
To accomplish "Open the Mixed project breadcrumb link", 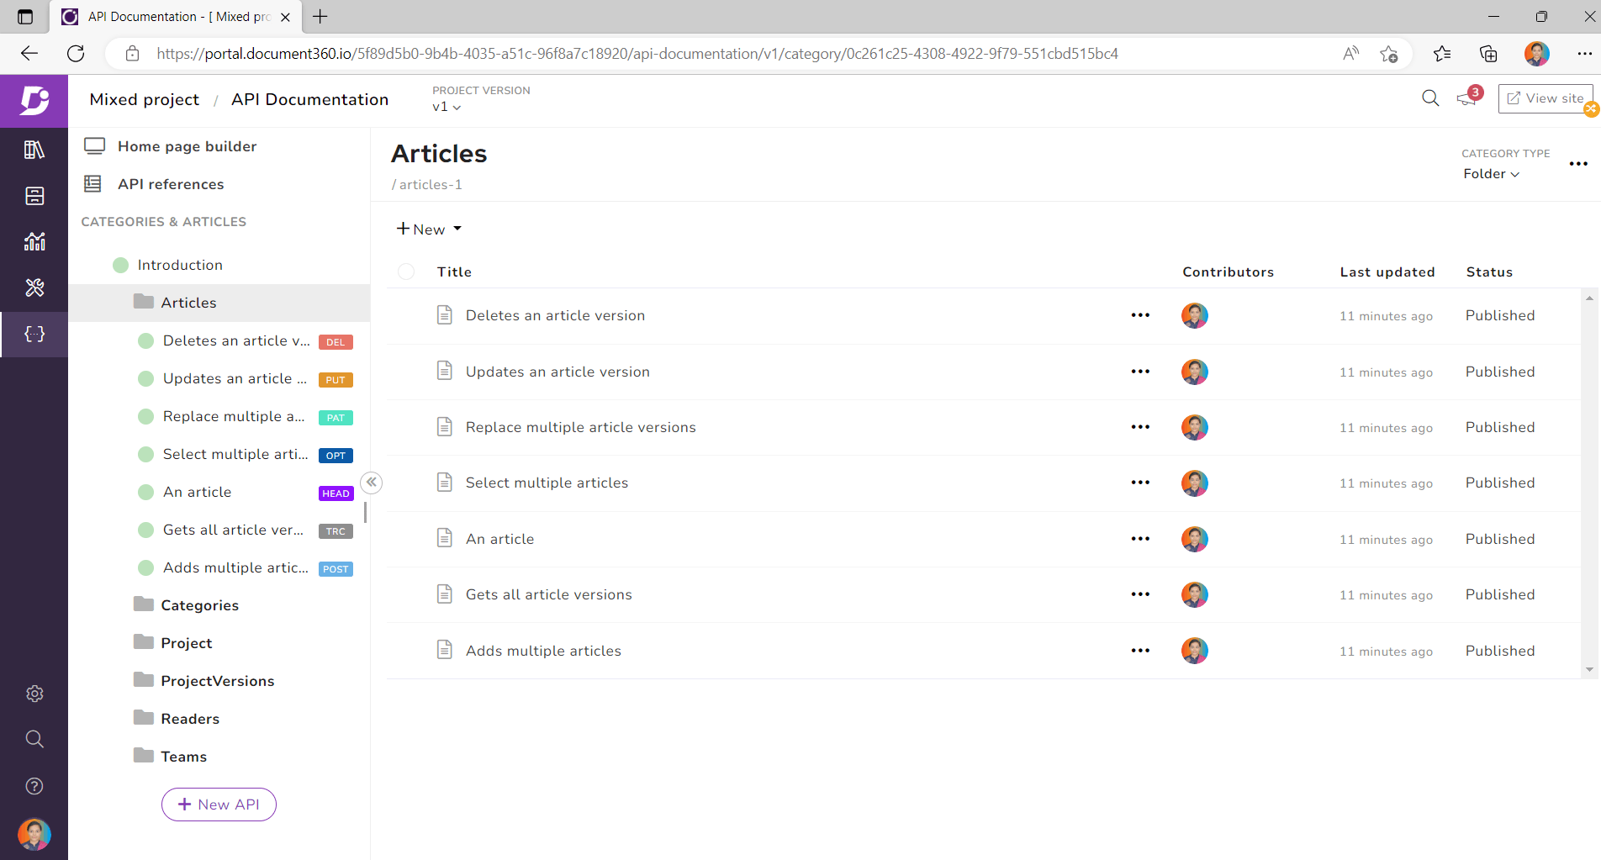I will 145,99.
